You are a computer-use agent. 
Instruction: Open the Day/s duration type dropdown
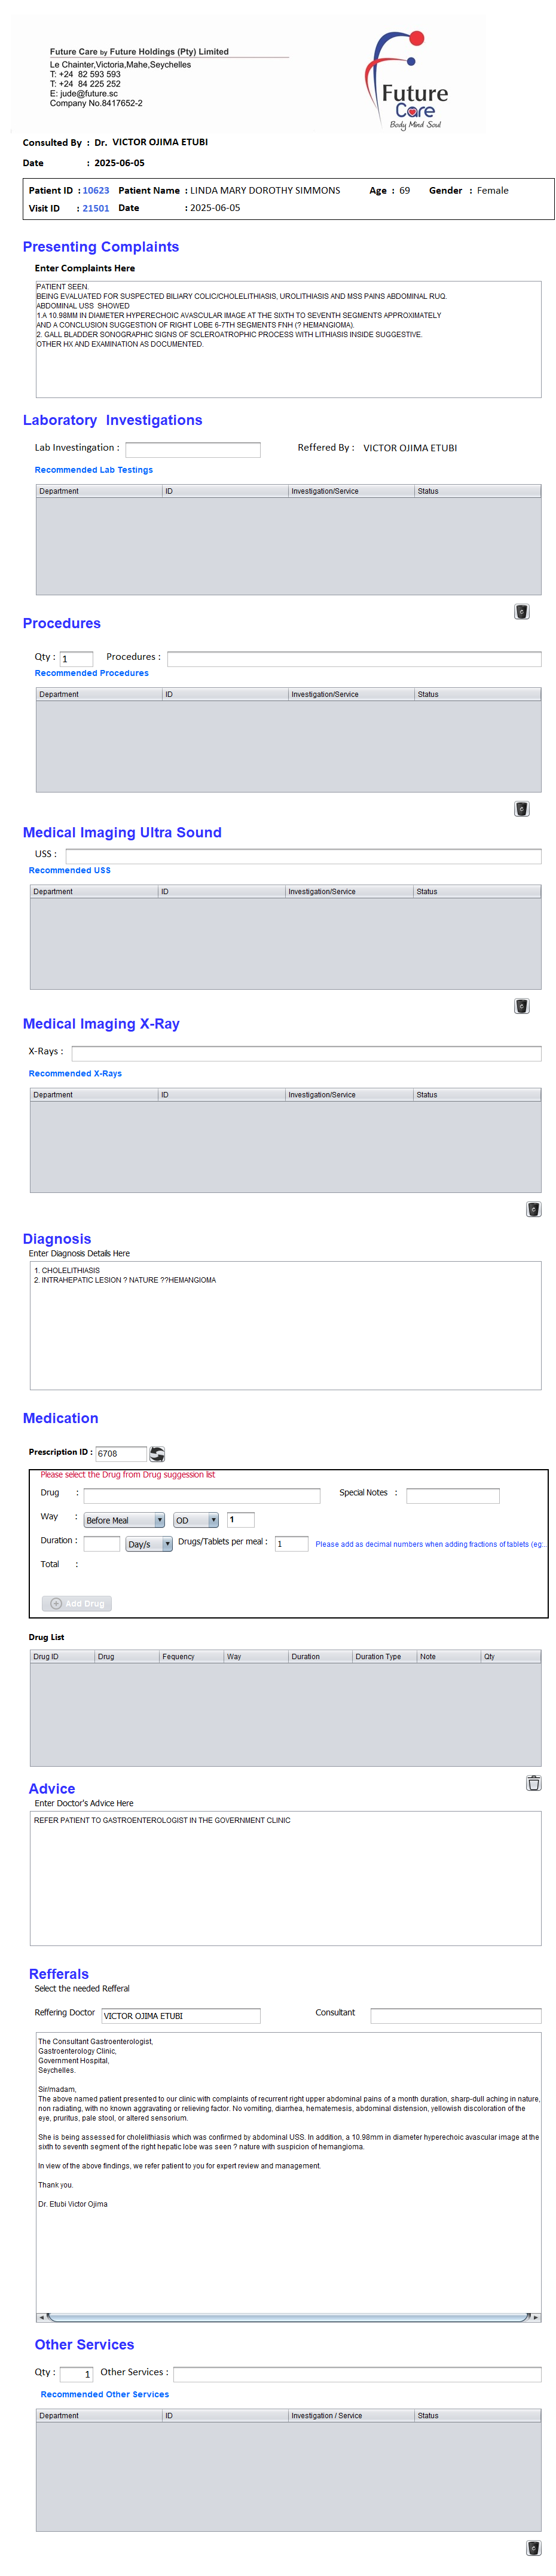(x=149, y=1543)
